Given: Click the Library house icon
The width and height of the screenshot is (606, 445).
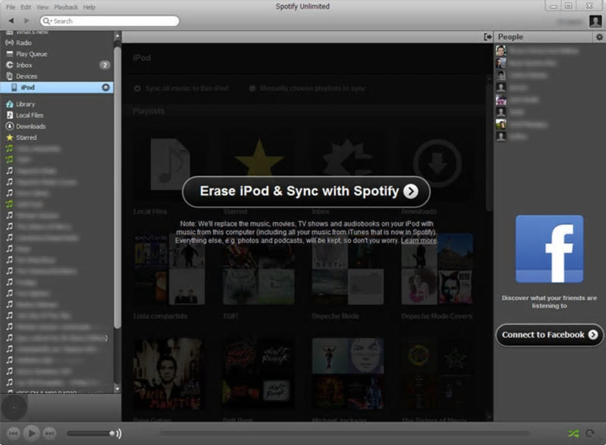Looking at the screenshot, I should (x=10, y=104).
